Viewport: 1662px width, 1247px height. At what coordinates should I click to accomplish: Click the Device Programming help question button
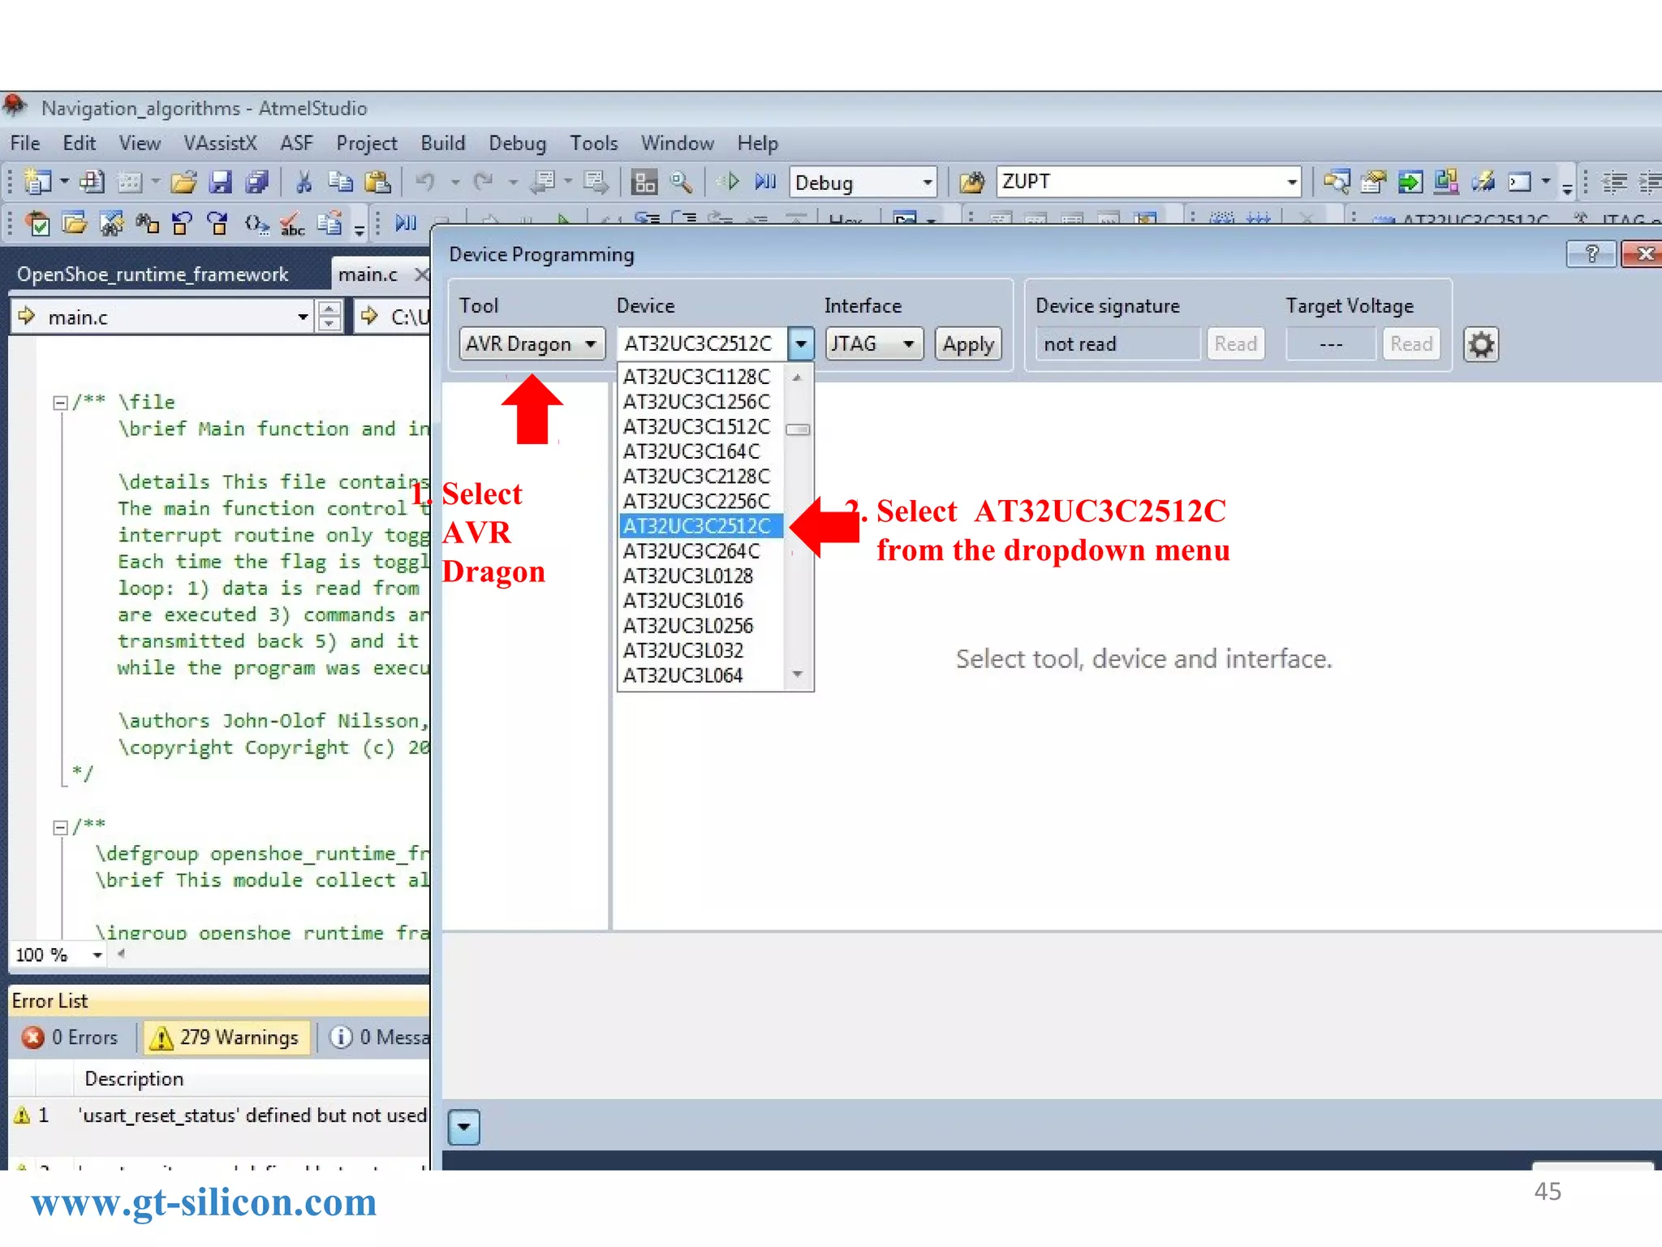[x=1591, y=254]
